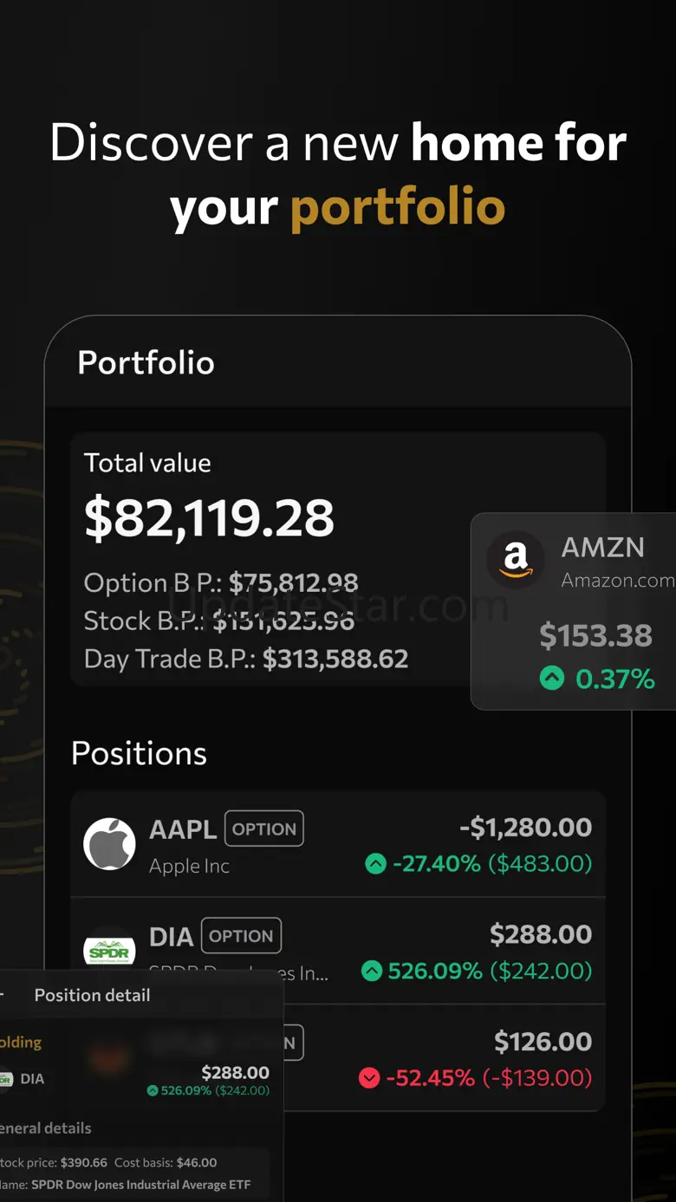Click the OPTION badge next to AAPL
The width and height of the screenshot is (676, 1202).
264,828
